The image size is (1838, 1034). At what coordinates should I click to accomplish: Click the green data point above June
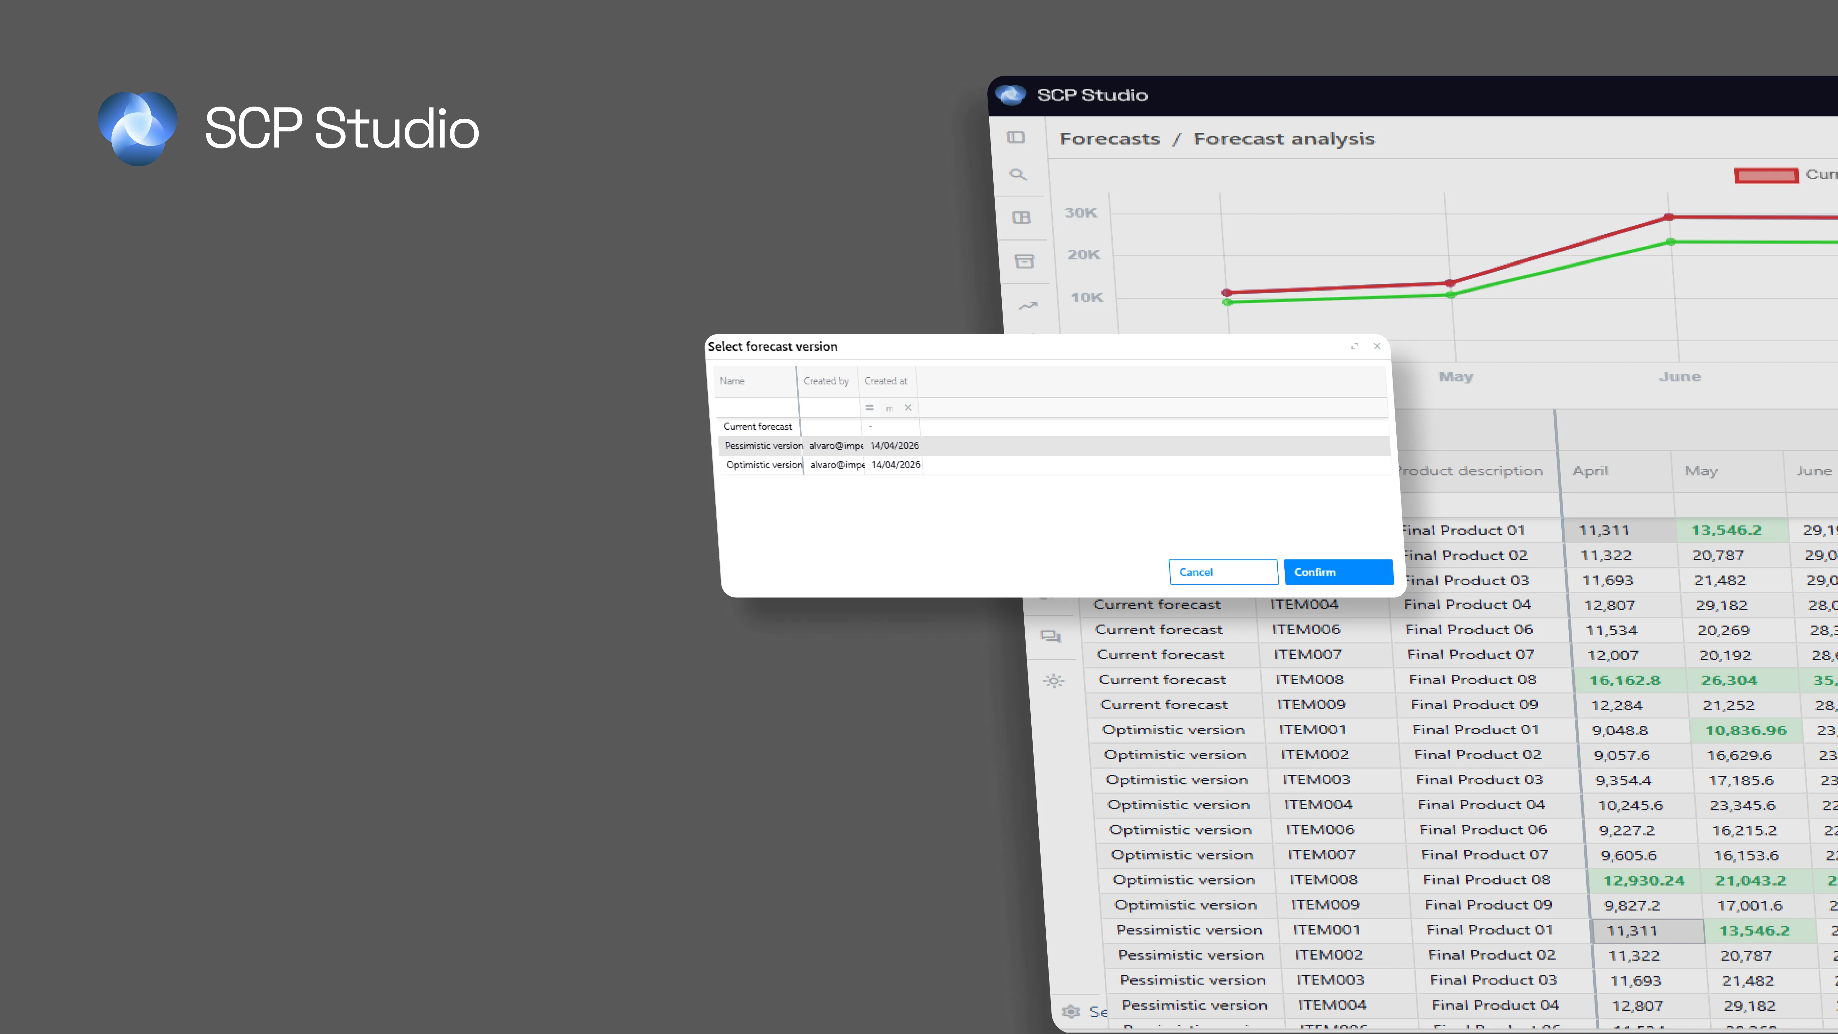[x=1671, y=242]
